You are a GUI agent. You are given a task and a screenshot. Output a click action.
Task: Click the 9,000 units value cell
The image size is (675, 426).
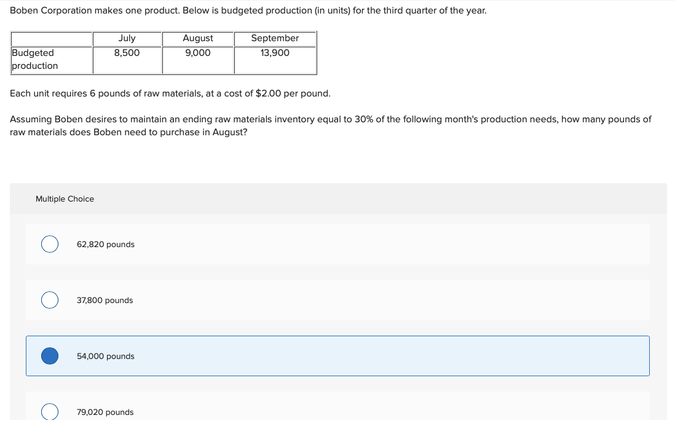pyautogui.click(x=197, y=53)
